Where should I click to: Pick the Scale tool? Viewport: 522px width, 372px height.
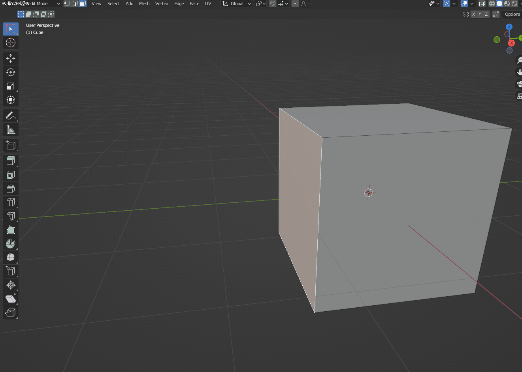click(x=11, y=86)
